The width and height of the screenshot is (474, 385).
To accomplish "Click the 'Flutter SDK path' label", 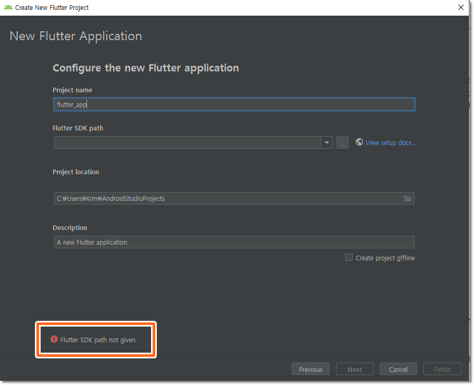I will [x=78, y=128].
